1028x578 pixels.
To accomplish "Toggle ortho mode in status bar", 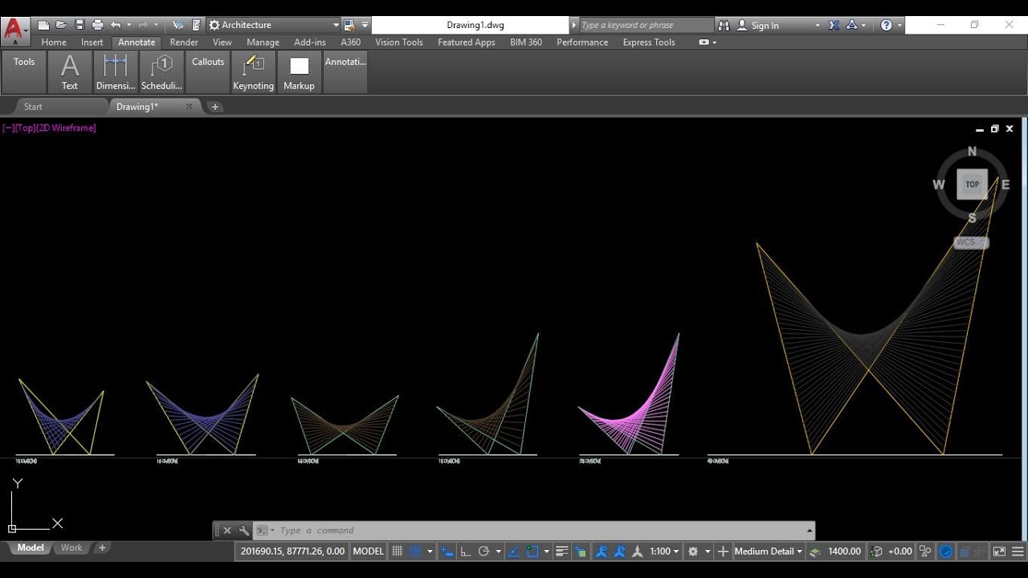I will click(466, 552).
